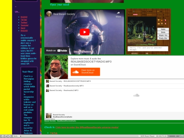This screenshot has height=138, width=184.
Task: Click the grey SoundCloud cloud logo
Action: tap(136, 95)
